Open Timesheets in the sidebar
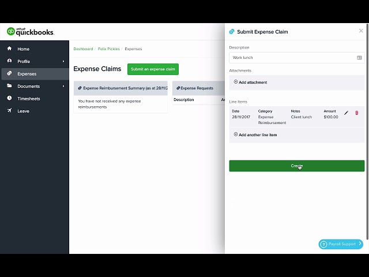Screen dimensions: 369x277 click(35, 99)
